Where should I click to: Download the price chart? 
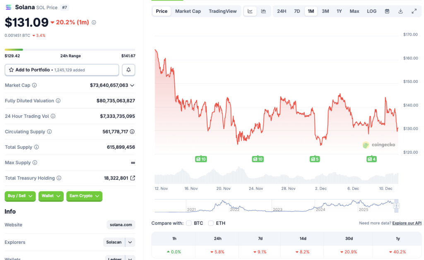400,11
